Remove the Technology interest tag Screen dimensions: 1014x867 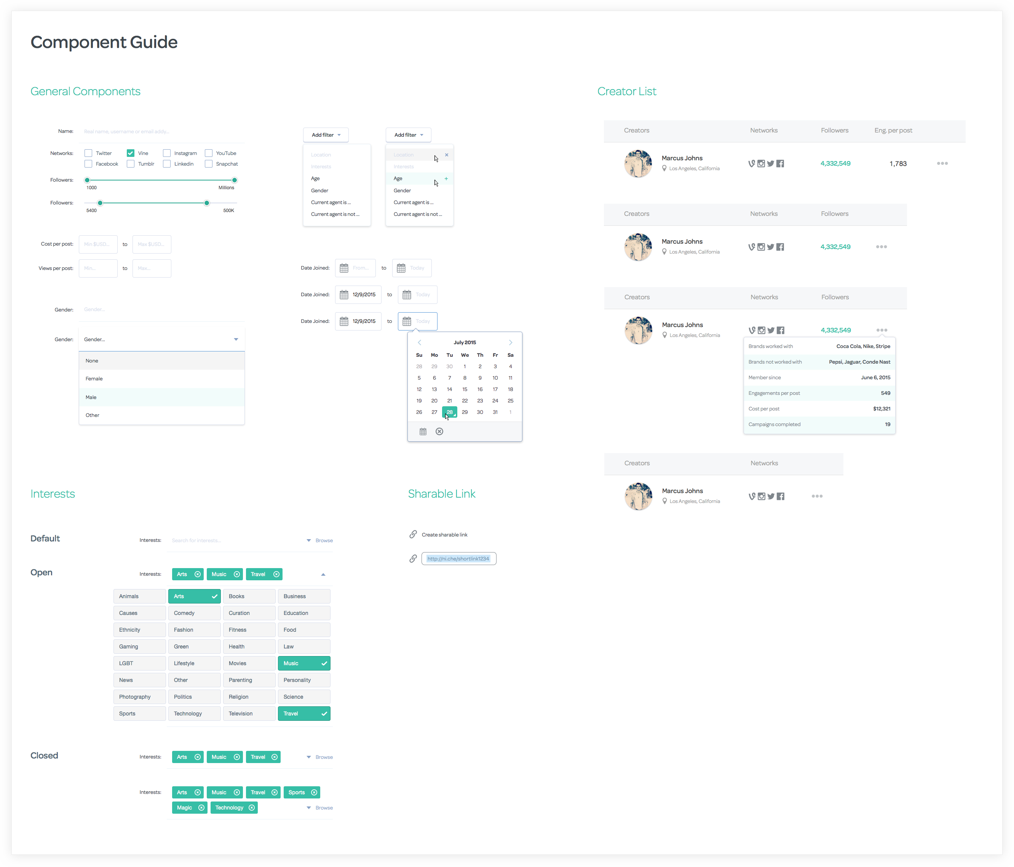pyautogui.click(x=252, y=808)
